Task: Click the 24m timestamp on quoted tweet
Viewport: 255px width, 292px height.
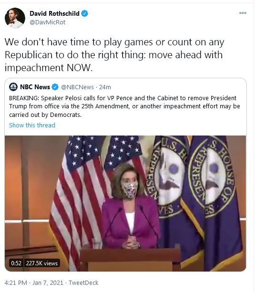Action: (105, 87)
